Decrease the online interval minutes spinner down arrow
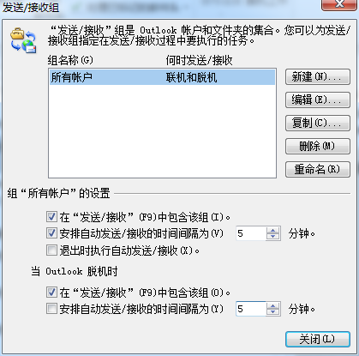The width and height of the screenshot is (359, 356). point(272,237)
